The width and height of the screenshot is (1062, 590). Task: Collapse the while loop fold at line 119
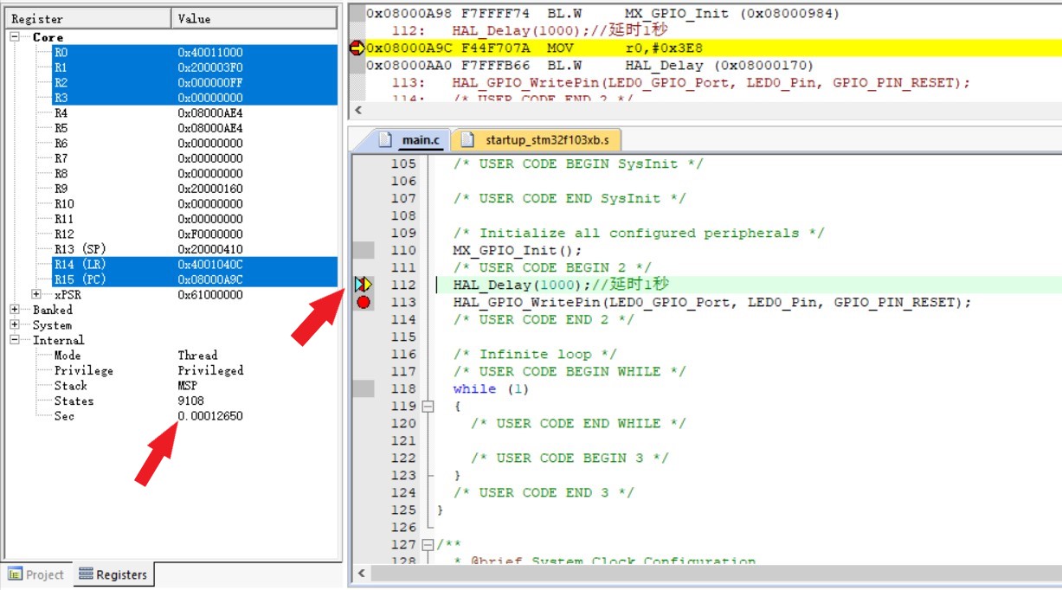[428, 406]
